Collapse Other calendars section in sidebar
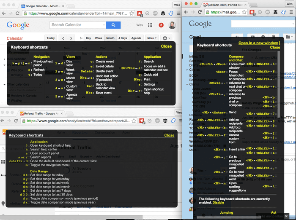This screenshot has width=296, height=220. click(4, 84)
